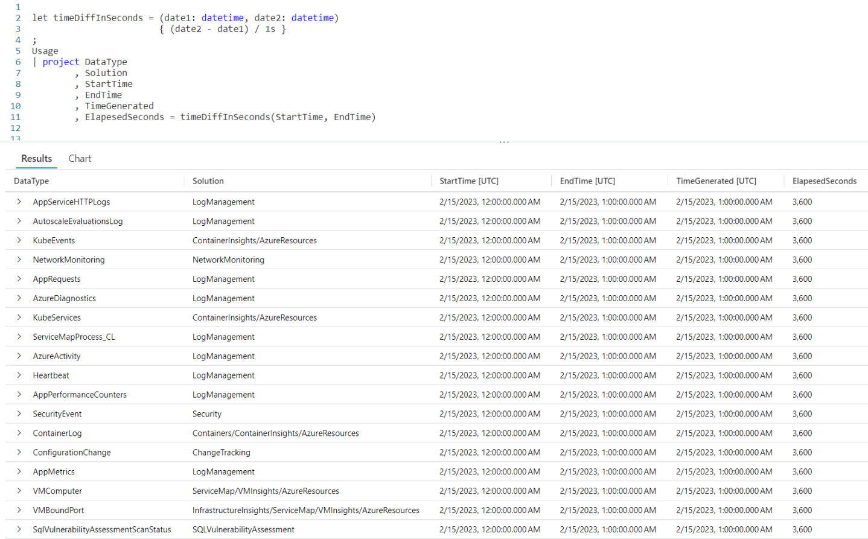Sort by the TimeGenerated [UTC] column header
Screen dimensions: 868x539
tap(716, 181)
